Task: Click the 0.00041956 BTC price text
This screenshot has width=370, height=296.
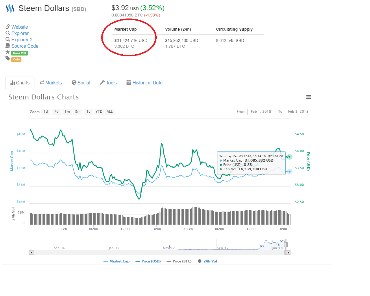Action: click(127, 15)
